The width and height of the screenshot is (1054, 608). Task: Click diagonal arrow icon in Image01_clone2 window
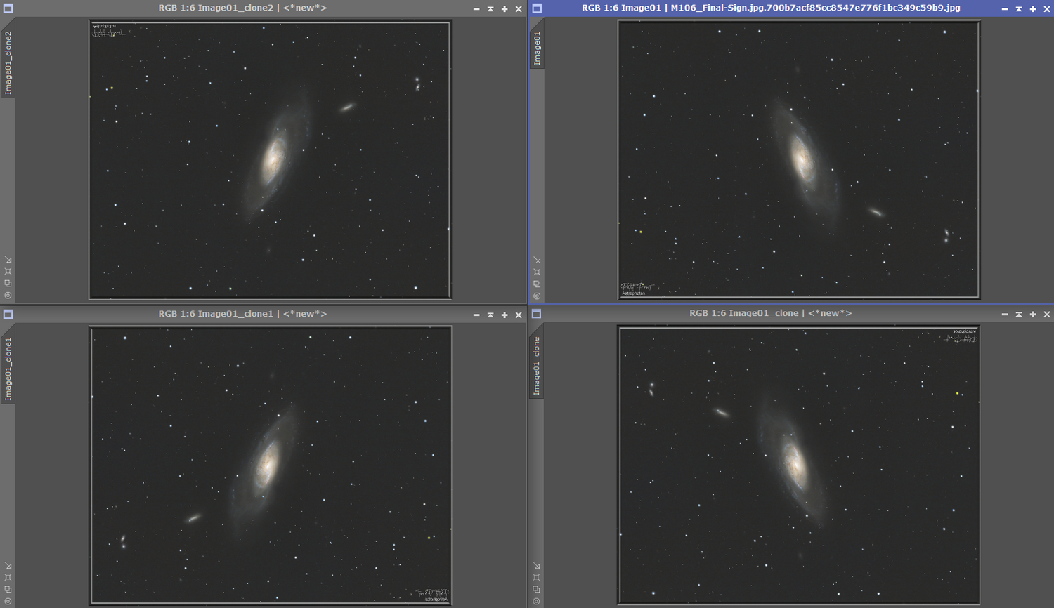point(8,260)
